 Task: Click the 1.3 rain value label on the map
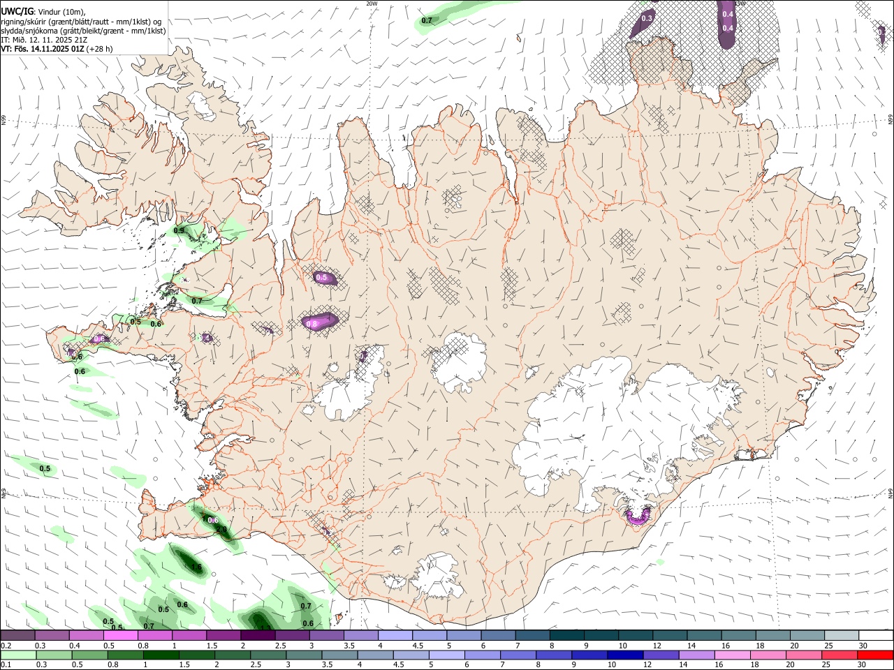[x=265, y=627]
